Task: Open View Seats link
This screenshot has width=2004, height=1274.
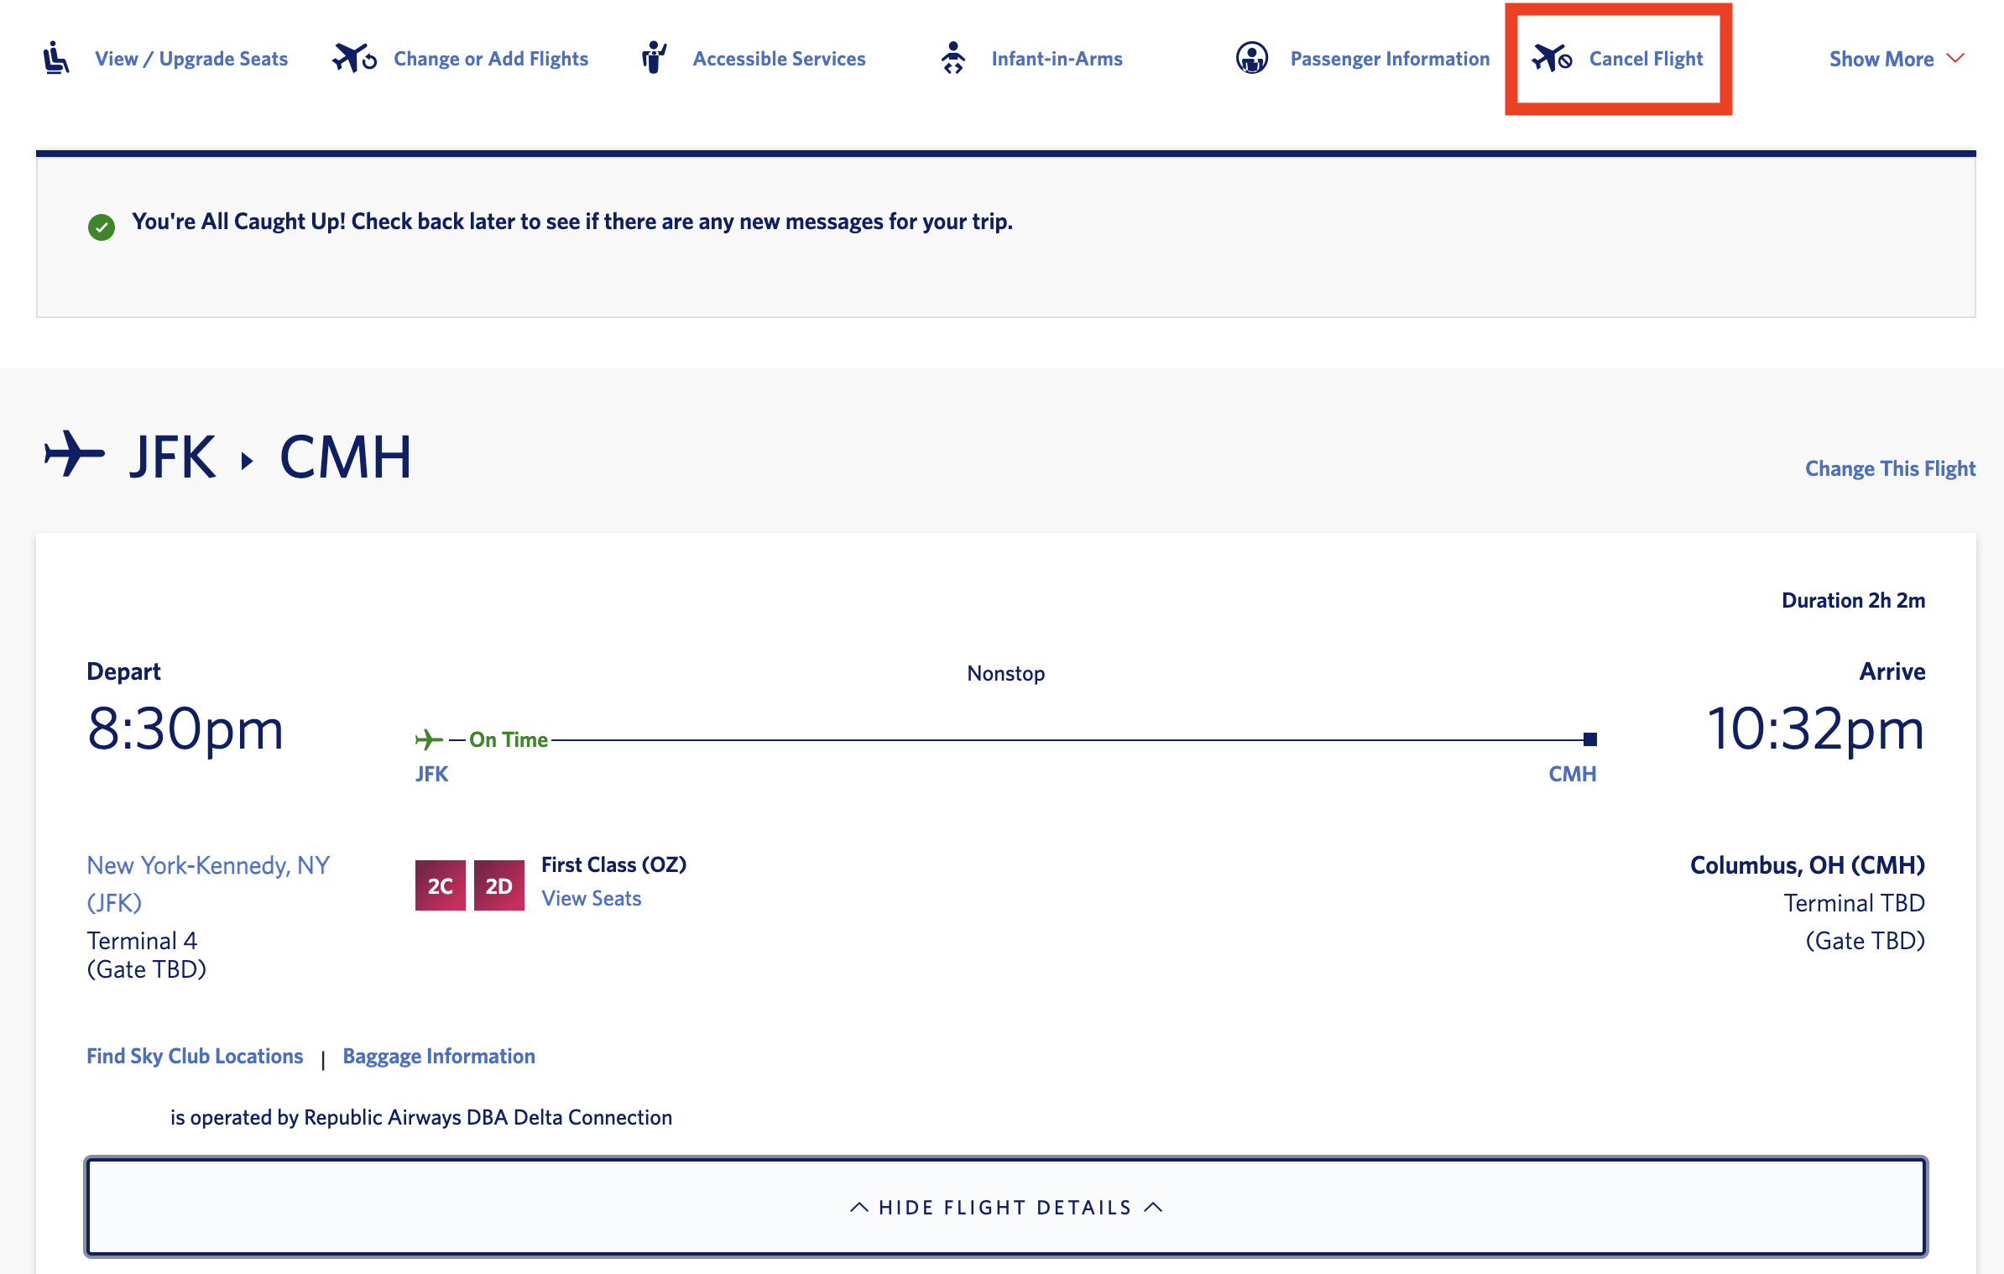Action: click(592, 898)
